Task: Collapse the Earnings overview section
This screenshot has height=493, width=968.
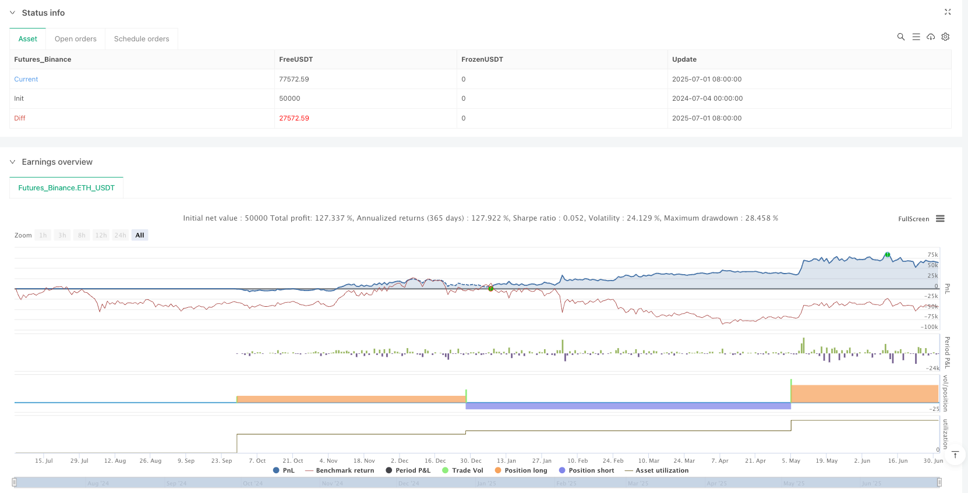Action: click(x=12, y=162)
